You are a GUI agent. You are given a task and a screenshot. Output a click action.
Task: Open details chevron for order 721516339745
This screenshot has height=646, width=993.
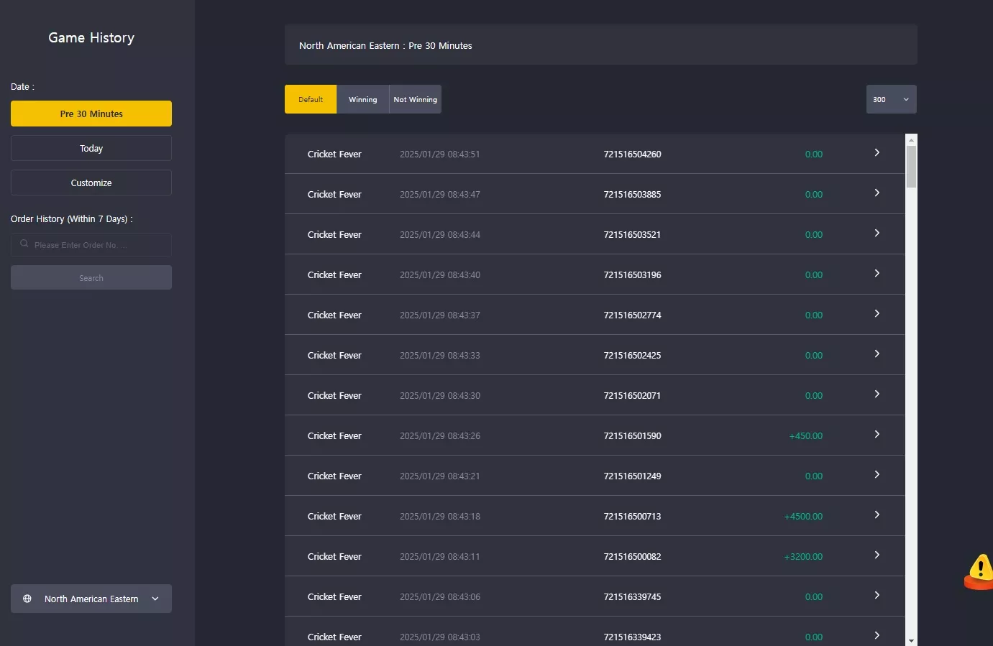(x=877, y=595)
